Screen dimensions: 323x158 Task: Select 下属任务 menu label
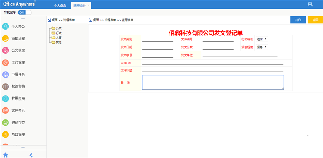point(18,74)
